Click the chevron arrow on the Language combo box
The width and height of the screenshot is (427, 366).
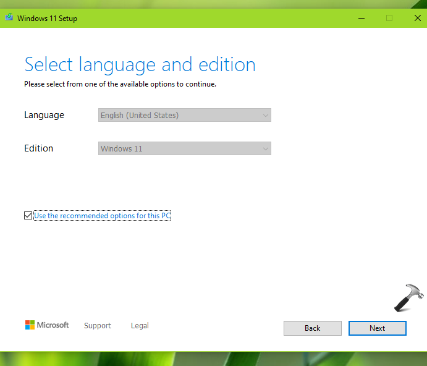point(265,116)
